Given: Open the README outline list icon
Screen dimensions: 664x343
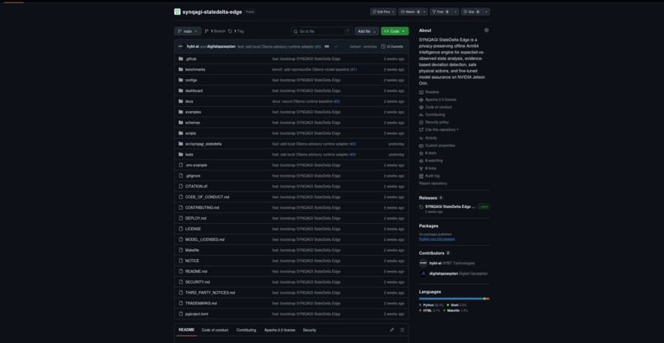Looking at the screenshot, I should [402, 330].
